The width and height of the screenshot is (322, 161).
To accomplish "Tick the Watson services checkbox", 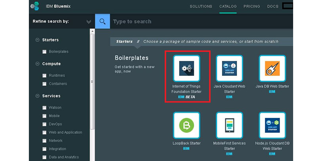I will pos(45,108).
